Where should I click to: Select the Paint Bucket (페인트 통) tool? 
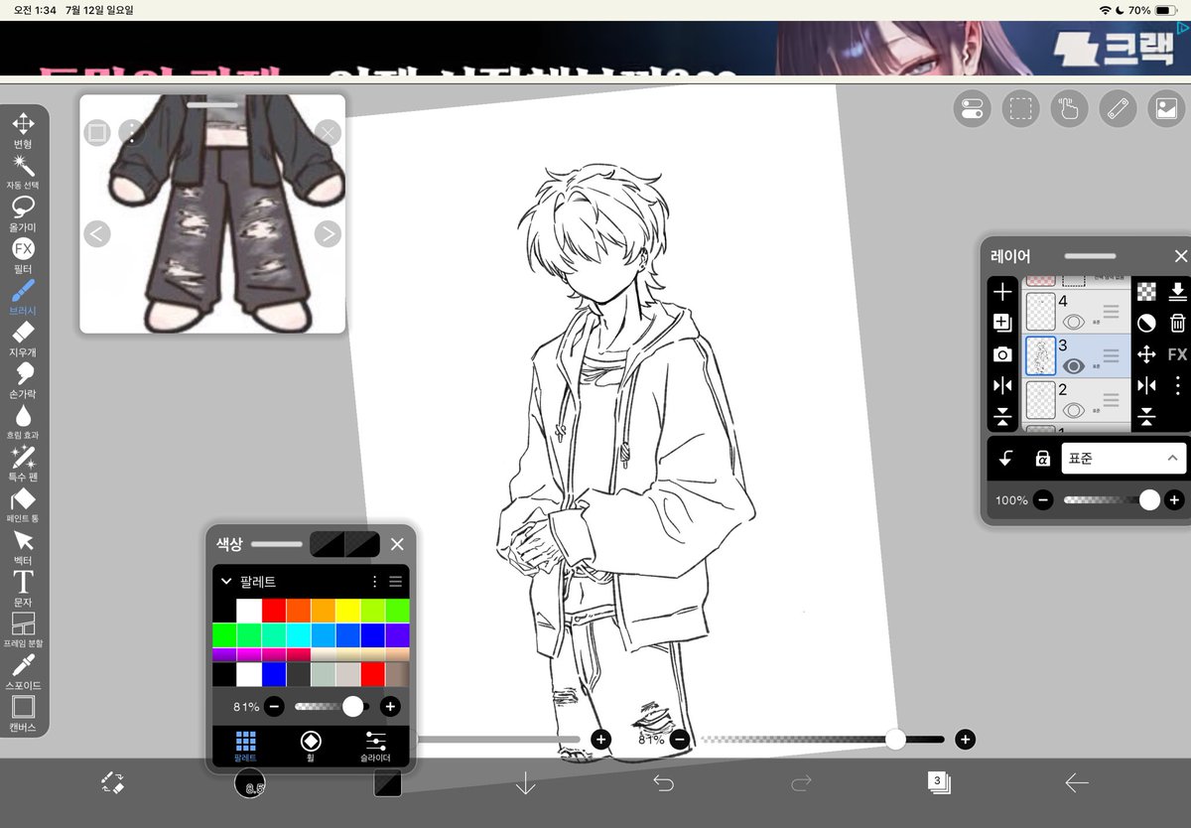click(x=23, y=504)
